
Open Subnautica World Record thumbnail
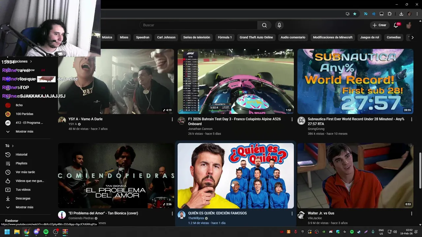click(x=355, y=81)
